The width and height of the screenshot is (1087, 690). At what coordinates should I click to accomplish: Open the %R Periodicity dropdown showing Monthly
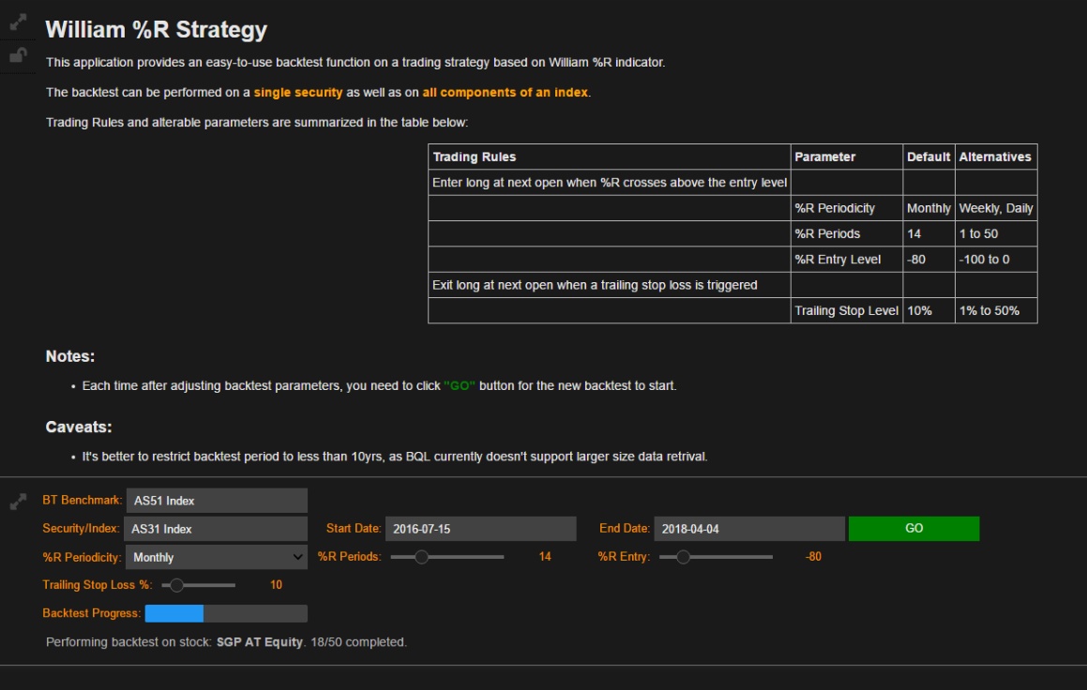pyautogui.click(x=216, y=557)
